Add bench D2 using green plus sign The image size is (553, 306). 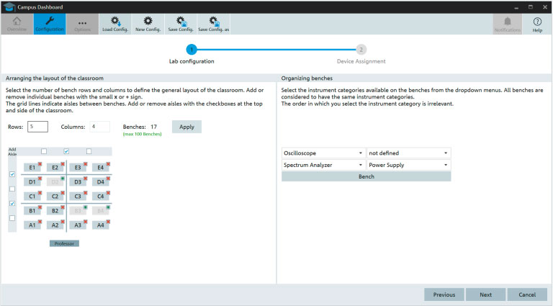pos(63,179)
